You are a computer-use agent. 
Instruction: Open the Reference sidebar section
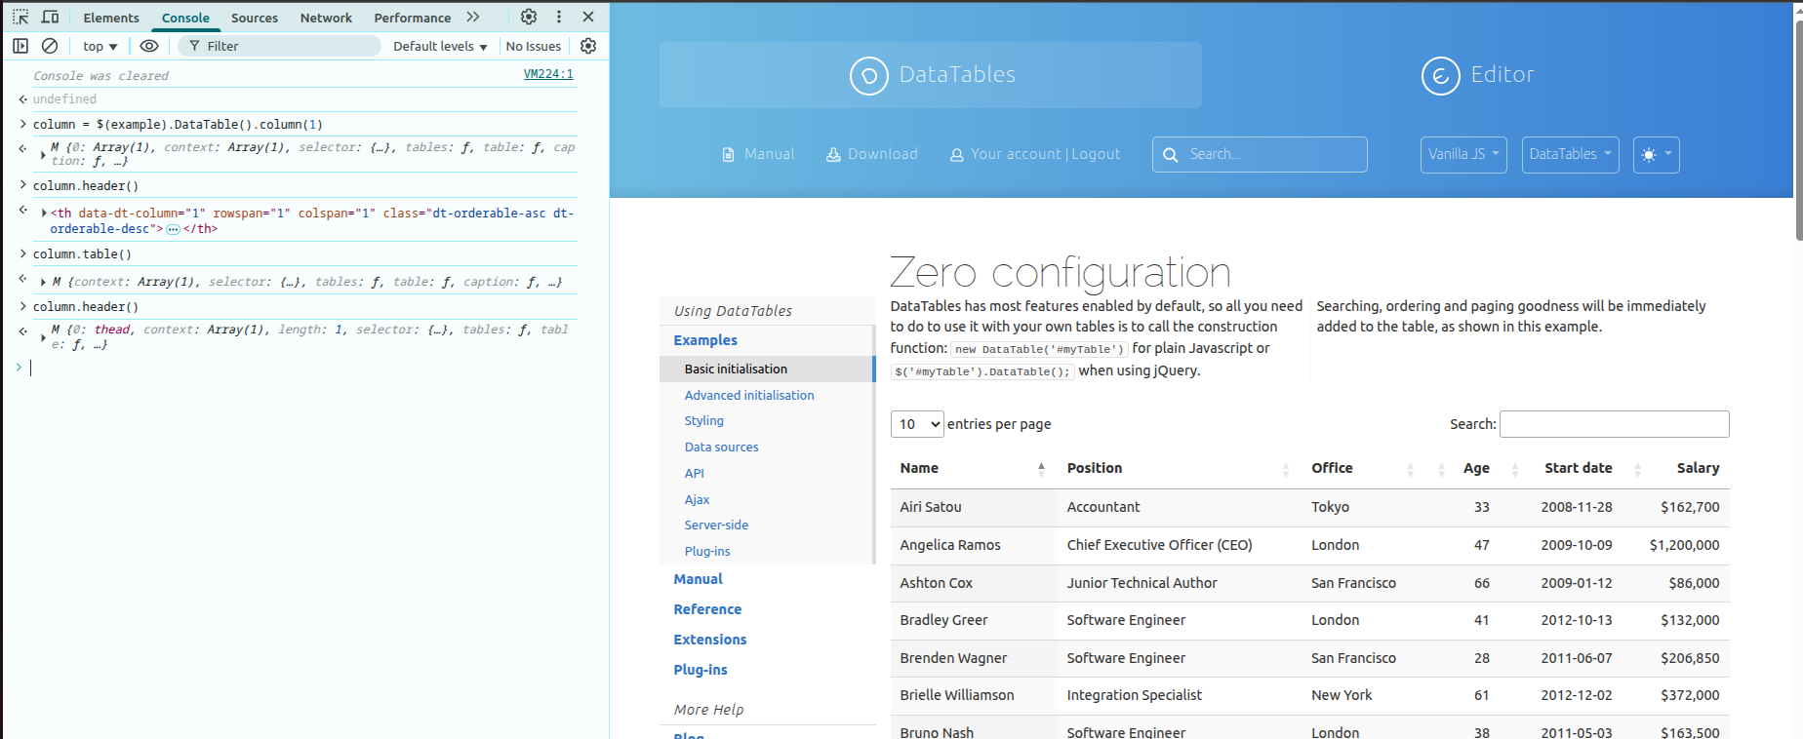(x=707, y=609)
